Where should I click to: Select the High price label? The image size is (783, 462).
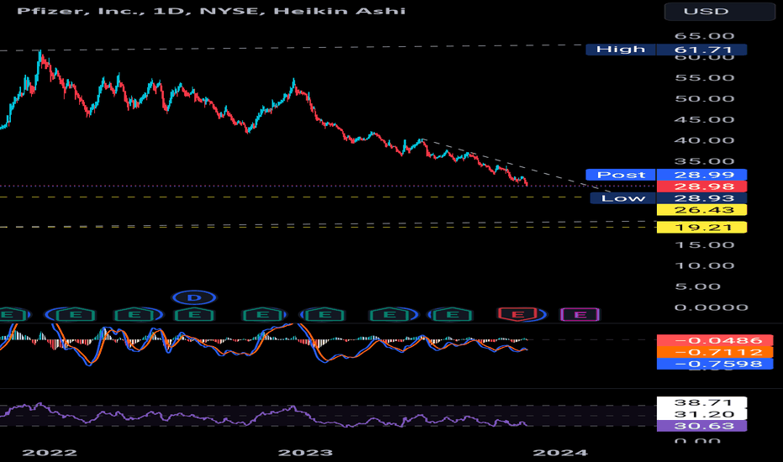click(621, 50)
